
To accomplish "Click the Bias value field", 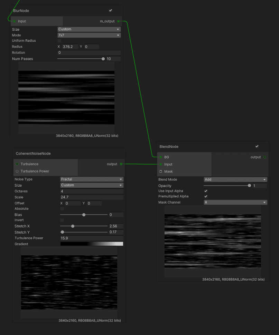I will point(116,215).
